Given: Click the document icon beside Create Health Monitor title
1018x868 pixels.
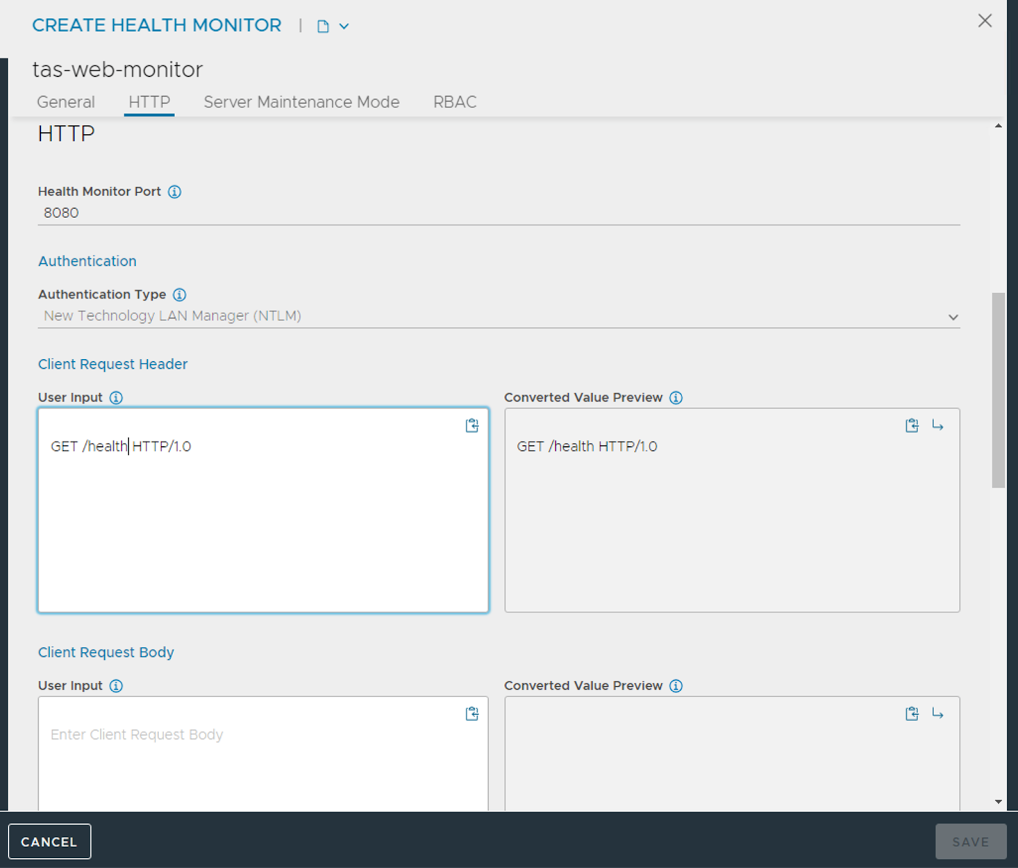Looking at the screenshot, I should pos(323,26).
